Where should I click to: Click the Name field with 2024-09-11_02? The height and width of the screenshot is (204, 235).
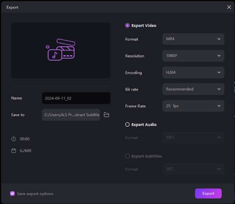click(x=76, y=98)
